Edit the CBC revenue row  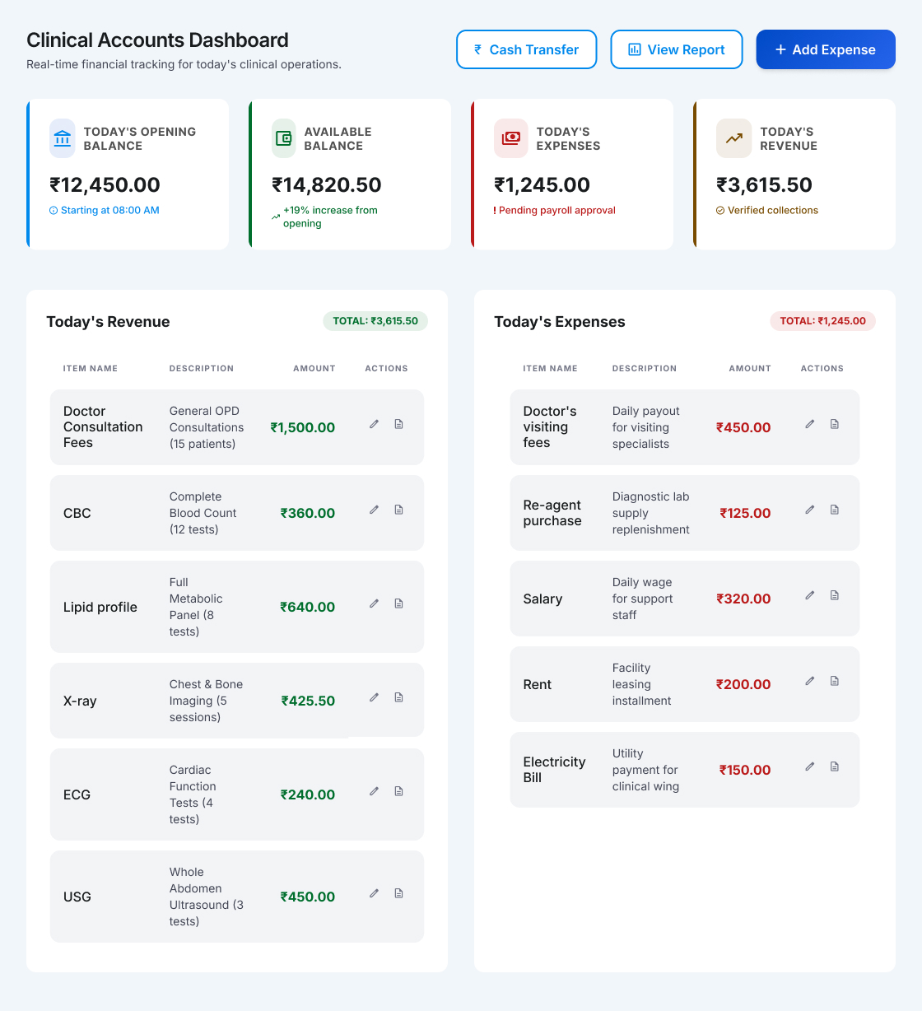375,510
